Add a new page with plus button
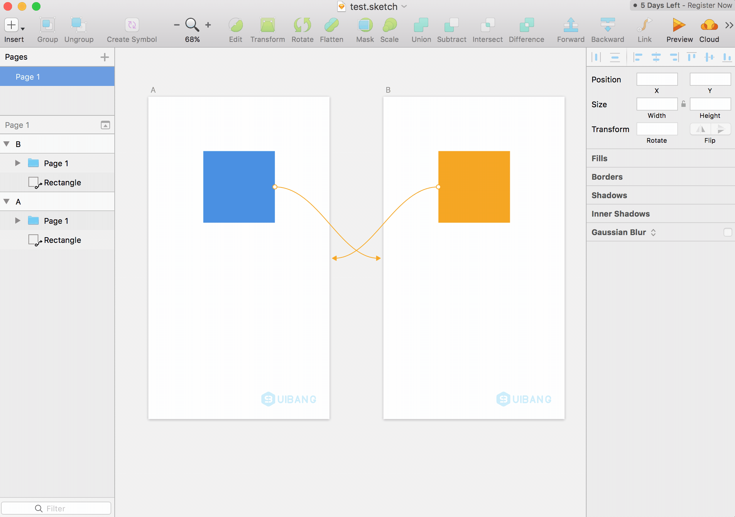 coord(104,57)
